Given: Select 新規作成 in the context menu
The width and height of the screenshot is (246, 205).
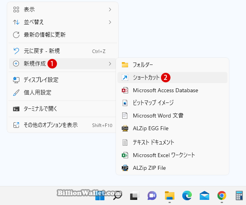Looking at the screenshot, I should pos(62,64).
